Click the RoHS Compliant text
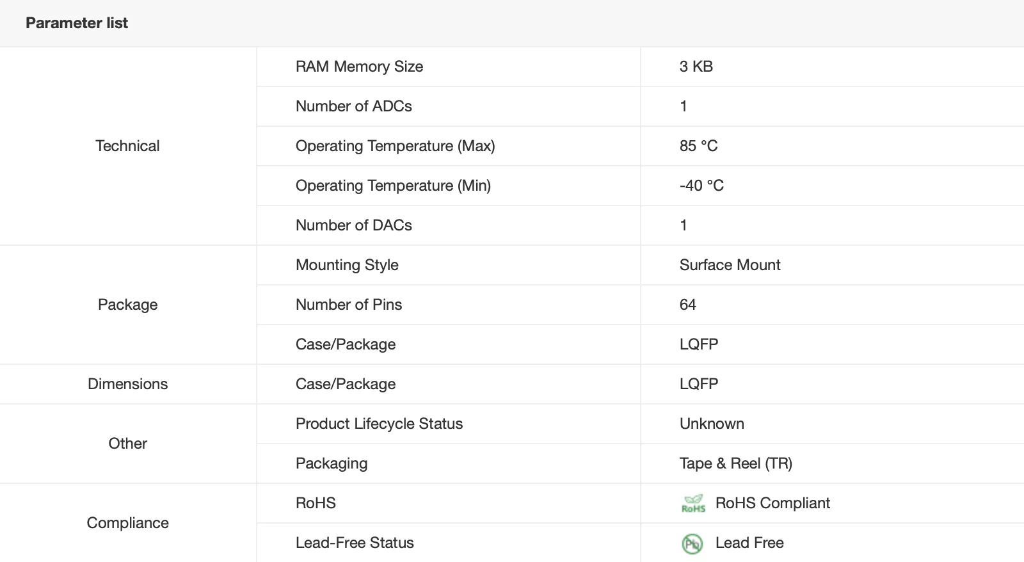 (x=772, y=503)
